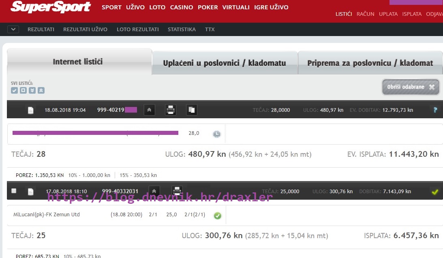Collapse all slips with double-up arrow
The height and width of the screenshot is (258, 443).
pos(41,90)
